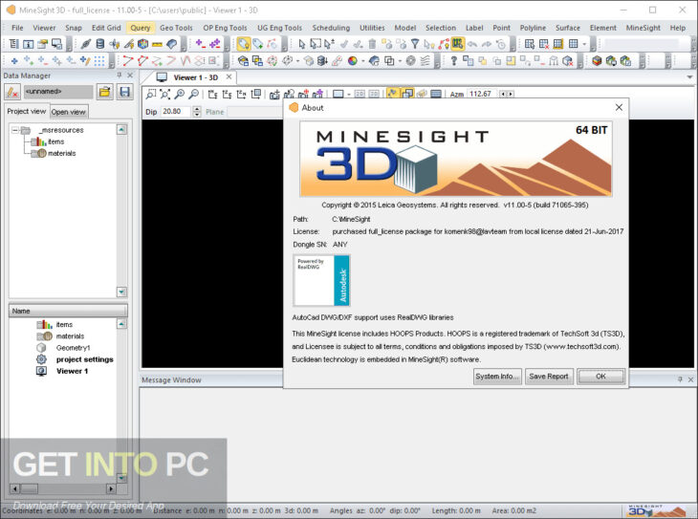Select the arrow pointer selection tool
Image resolution: width=698 pixels, height=519 pixels.
[302, 44]
